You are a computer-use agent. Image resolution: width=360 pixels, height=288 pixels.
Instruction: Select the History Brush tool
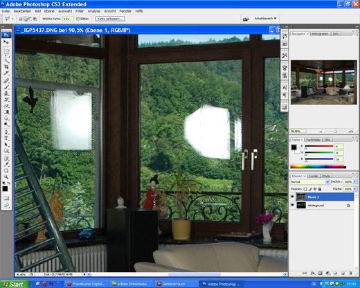(x=6, y=100)
